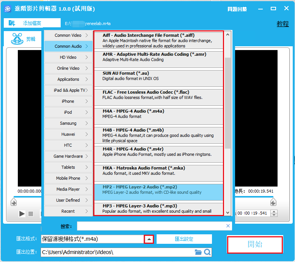Switch to the 剪輯 cut tab
Image resolution: width=295 pixels, height=262 pixels.
click(x=23, y=39)
